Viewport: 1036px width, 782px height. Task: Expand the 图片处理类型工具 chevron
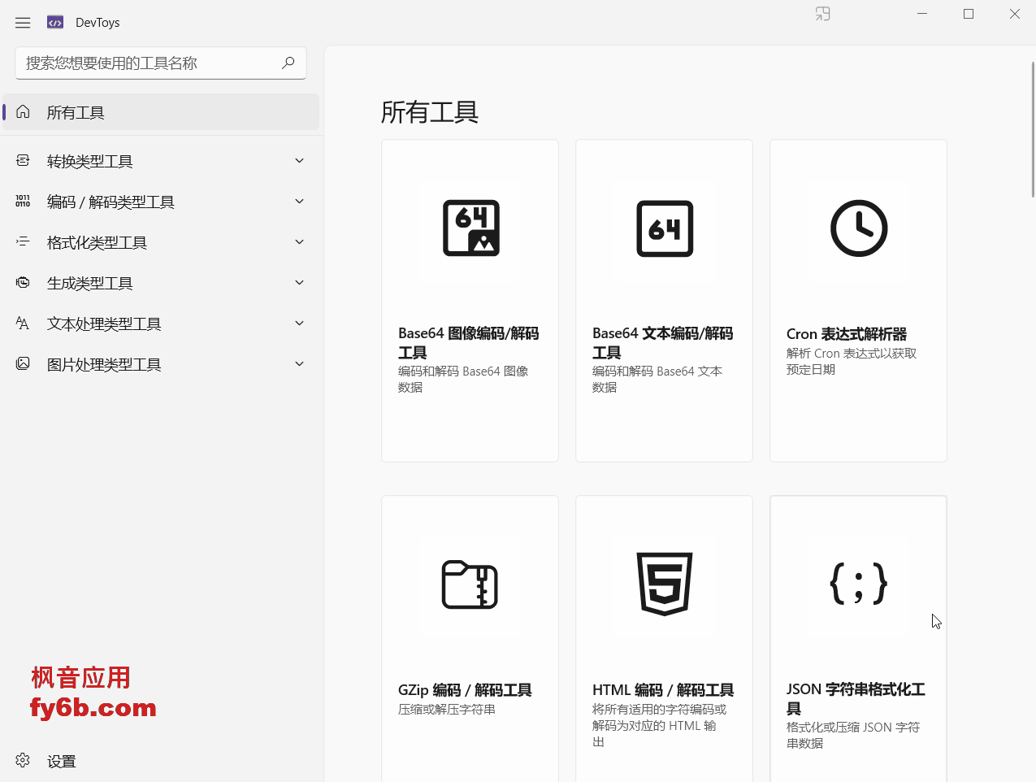coord(299,363)
